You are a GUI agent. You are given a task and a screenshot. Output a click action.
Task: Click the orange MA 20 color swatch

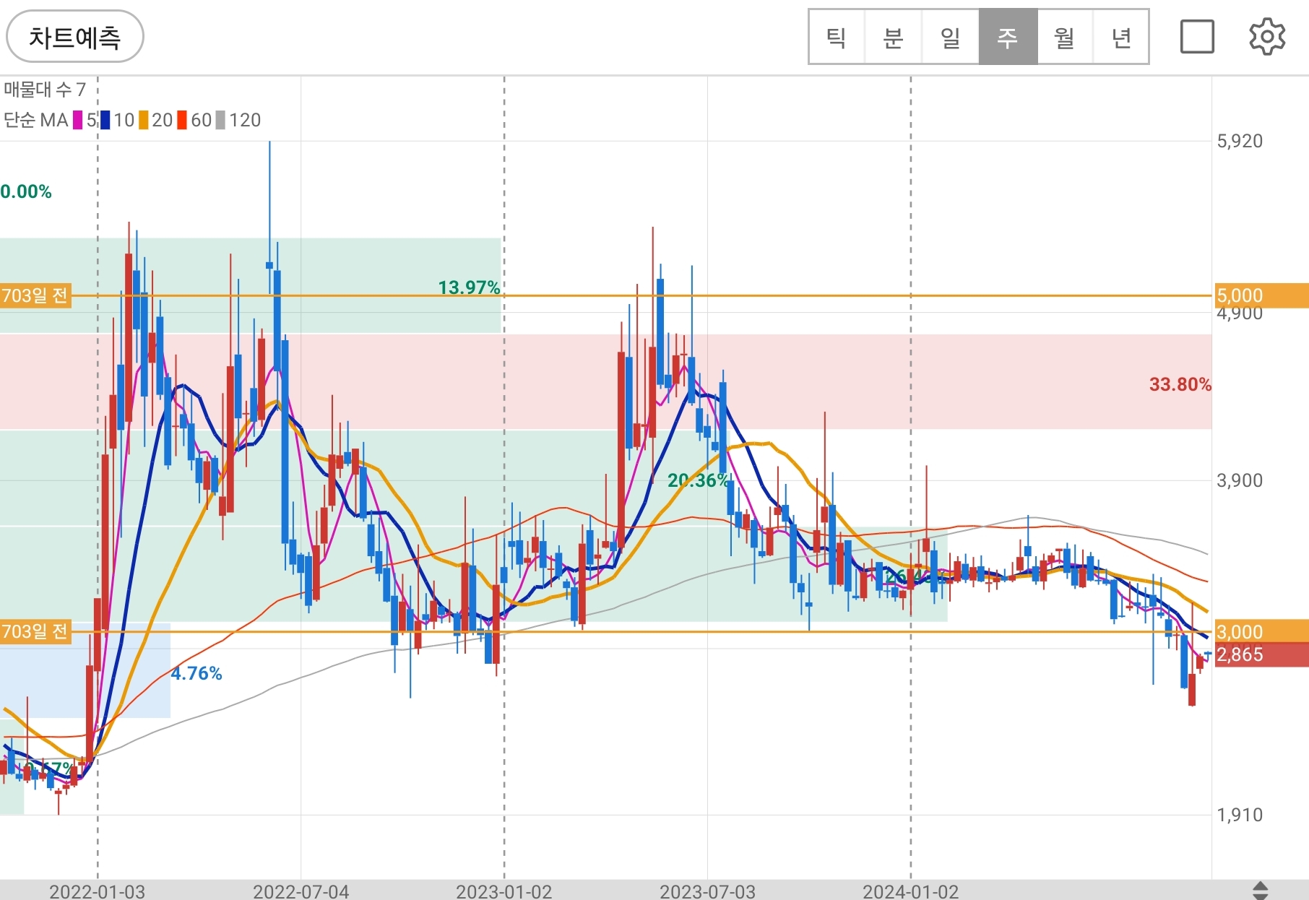pos(144,120)
